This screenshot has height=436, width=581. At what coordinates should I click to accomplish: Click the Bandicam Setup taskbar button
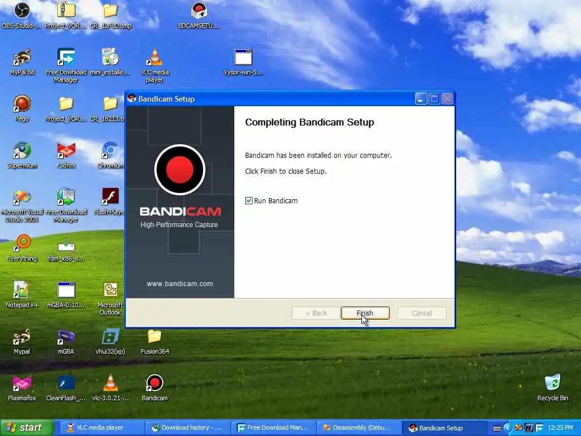[444, 428]
